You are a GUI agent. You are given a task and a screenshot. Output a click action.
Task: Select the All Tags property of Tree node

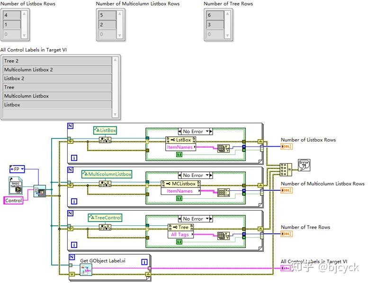point(181,234)
